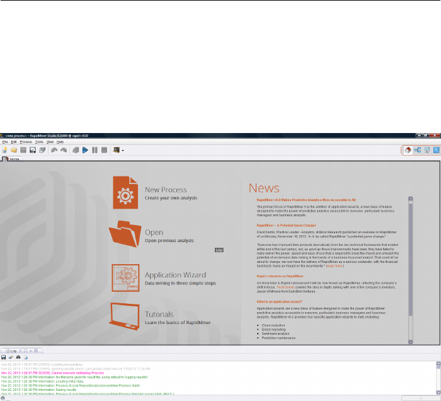Click News panel scrollbar up arrow
The height and width of the screenshot is (401, 441).
(x=411, y=199)
